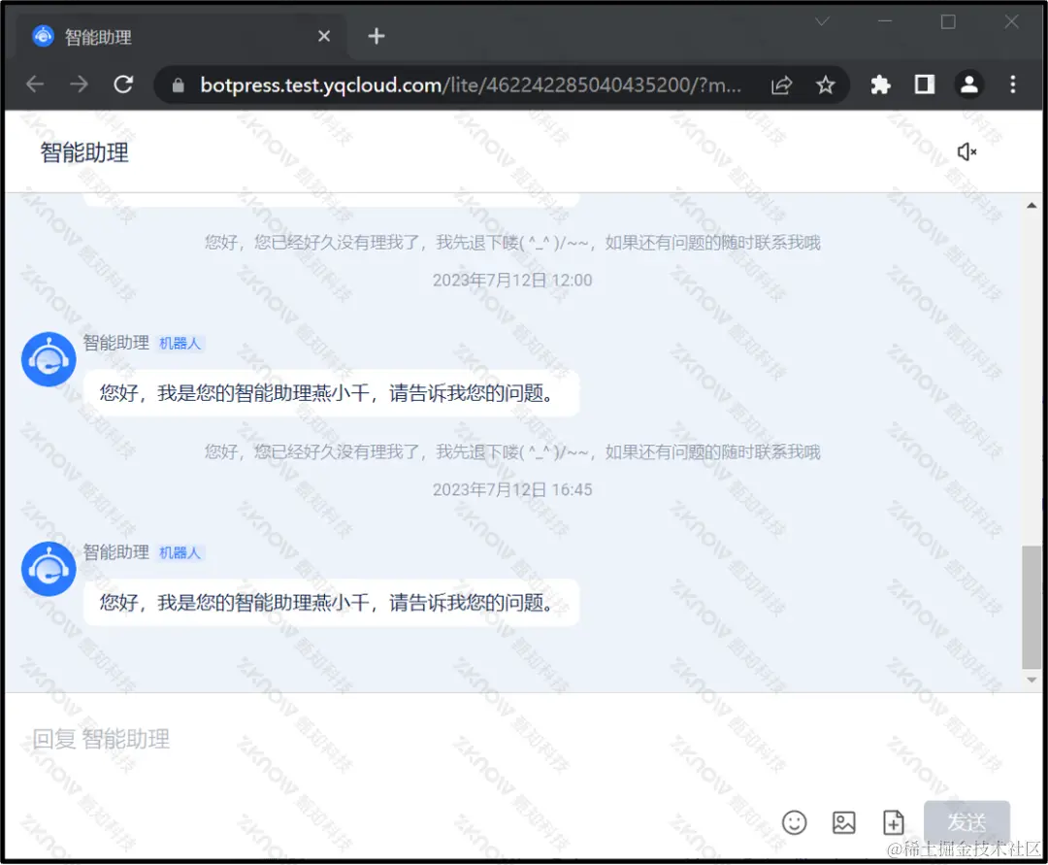Viewport: 1048px width, 865px height.
Task: Toggle the chat sound mute icon
Action: [966, 151]
